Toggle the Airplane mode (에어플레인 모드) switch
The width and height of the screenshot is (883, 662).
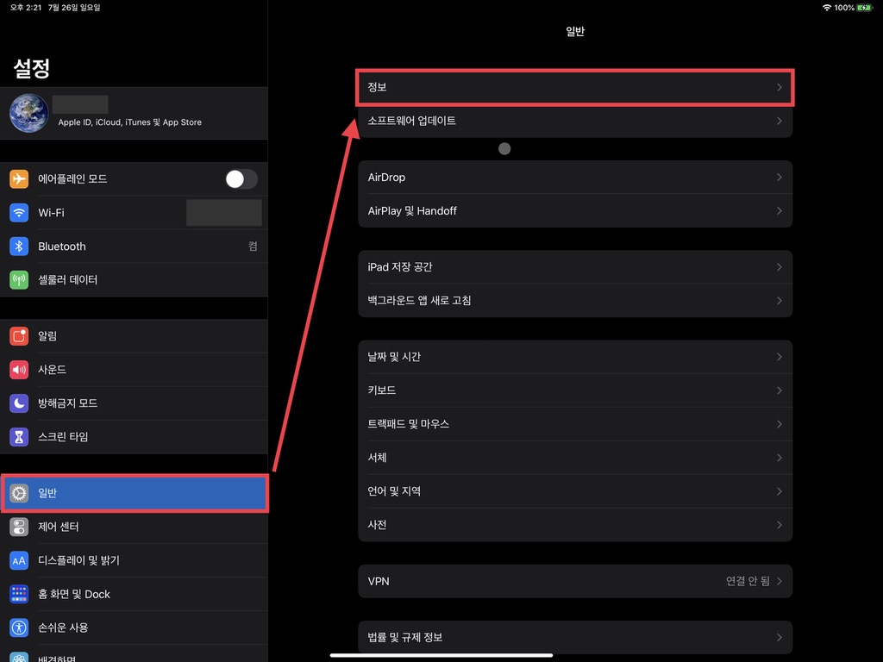241,179
